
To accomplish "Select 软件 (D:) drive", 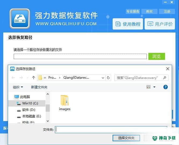I will pos(26,110).
